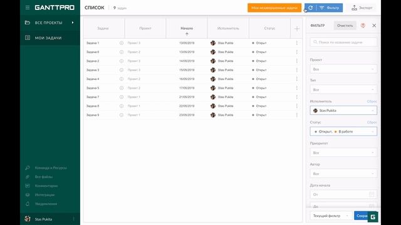Open three-dot menu for Задача 9 row

(x=296, y=115)
